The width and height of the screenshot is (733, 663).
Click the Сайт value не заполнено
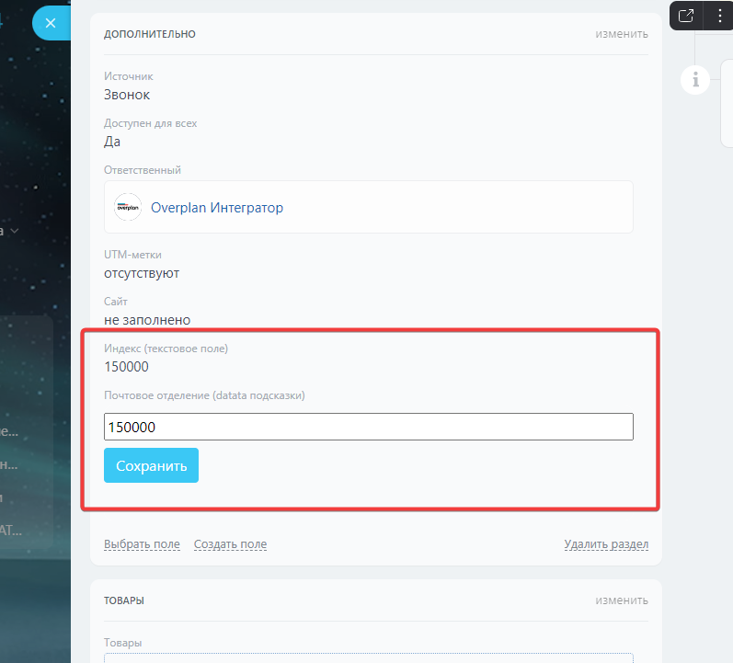coord(147,320)
